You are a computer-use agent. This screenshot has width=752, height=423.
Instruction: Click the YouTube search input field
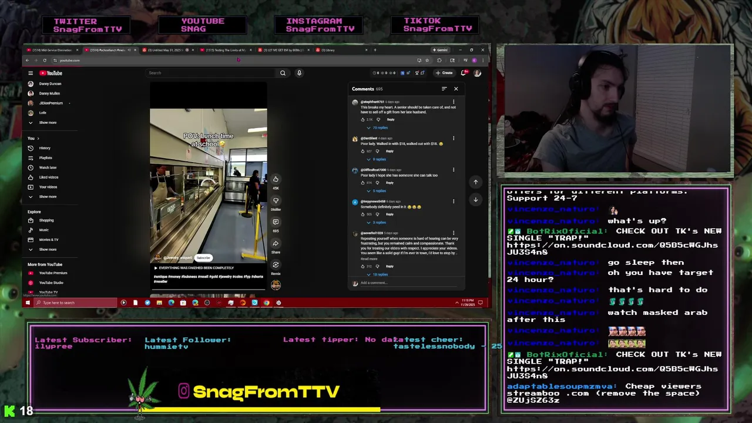click(211, 73)
